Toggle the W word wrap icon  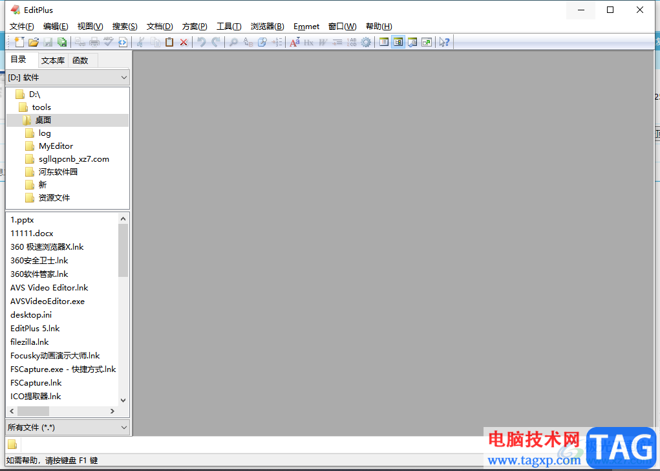(x=323, y=41)
